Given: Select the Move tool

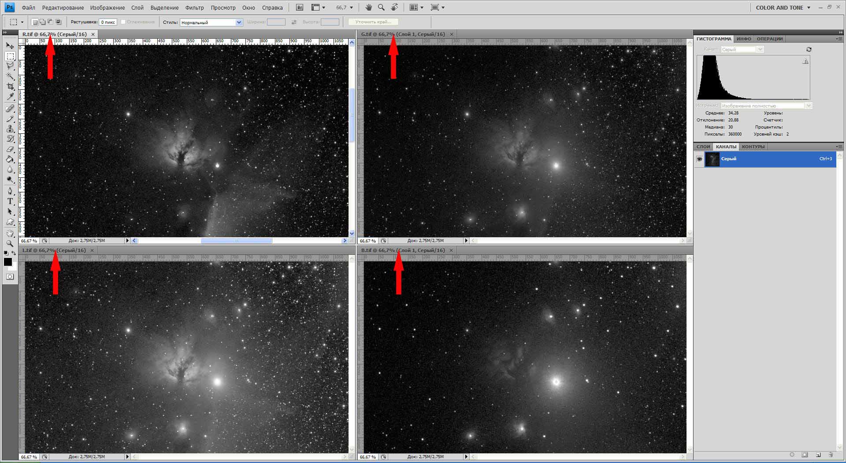Looking at the screenshot, I should tap(10, 46).
